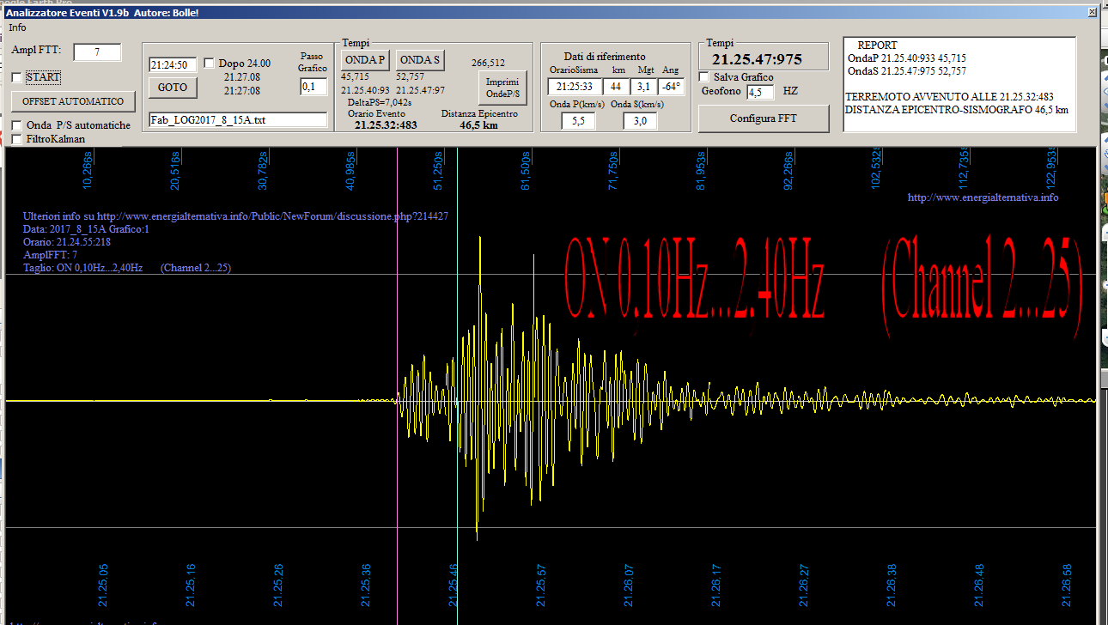Click the 266,512 value in Tempi group
Screen dimensions: 1108x625
coord(488,63)
